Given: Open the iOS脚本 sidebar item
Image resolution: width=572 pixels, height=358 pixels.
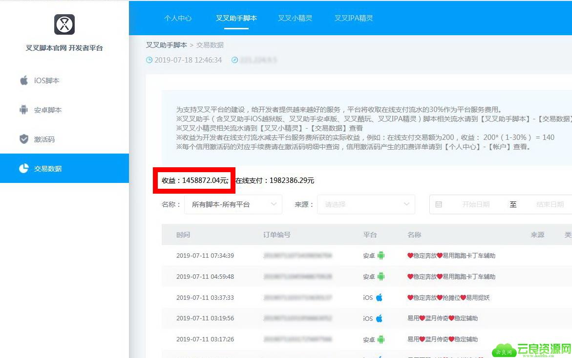Looking at the screenshot, I should [x=64, y=80].
